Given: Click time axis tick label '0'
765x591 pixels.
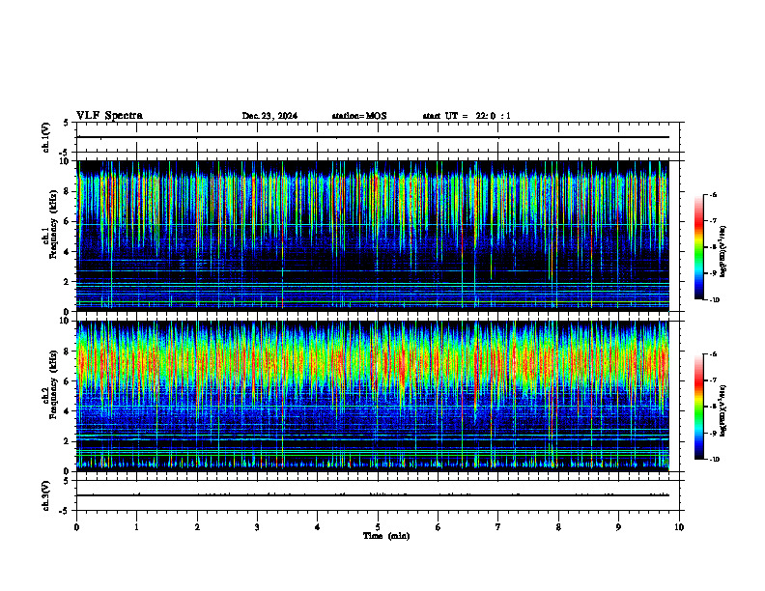Looking at the screenshot, I should click(x=76, y=527).
